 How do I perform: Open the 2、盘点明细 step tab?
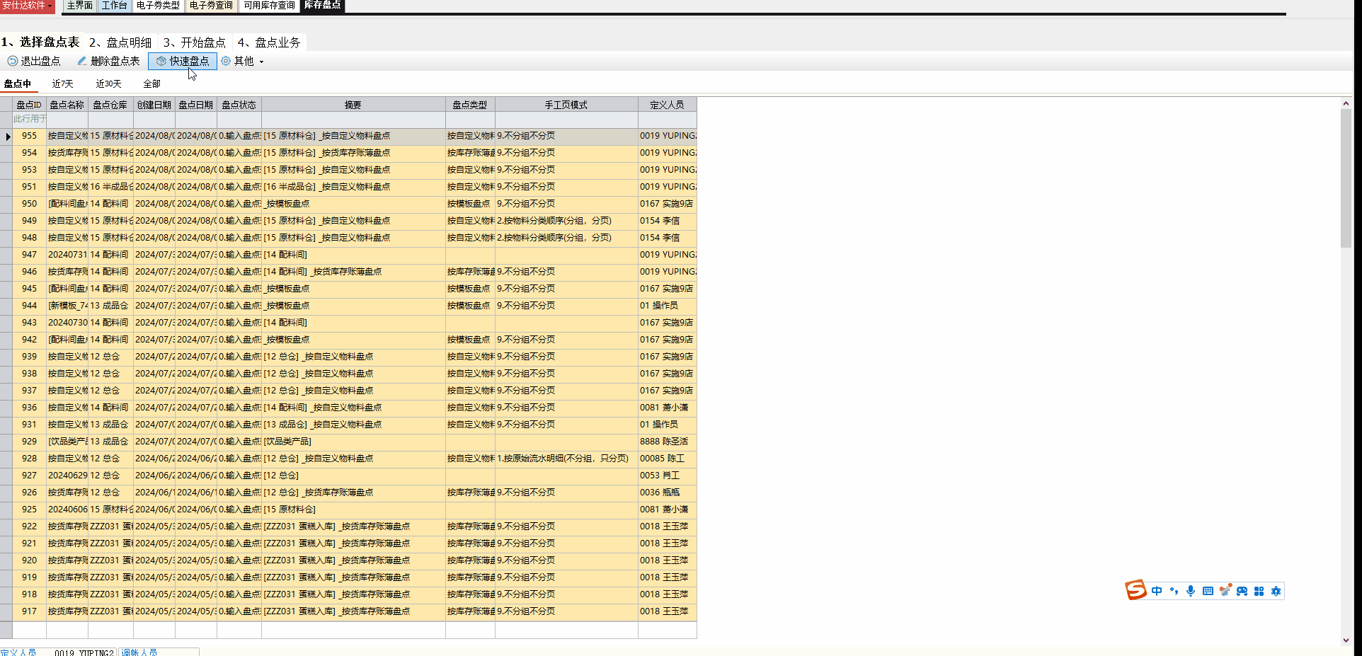point(120,42)
